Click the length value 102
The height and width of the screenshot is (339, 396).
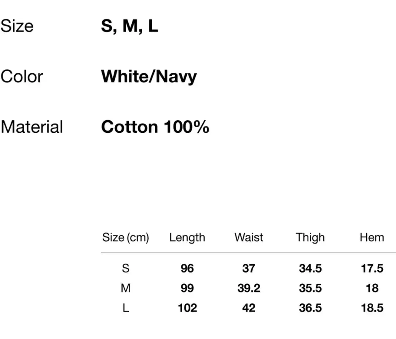pos(187,308)
